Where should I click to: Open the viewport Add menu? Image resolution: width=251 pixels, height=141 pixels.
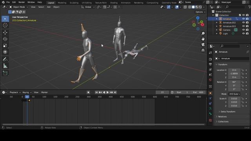[49, 7]
